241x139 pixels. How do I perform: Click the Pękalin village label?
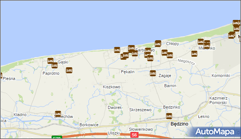[128, 72]
